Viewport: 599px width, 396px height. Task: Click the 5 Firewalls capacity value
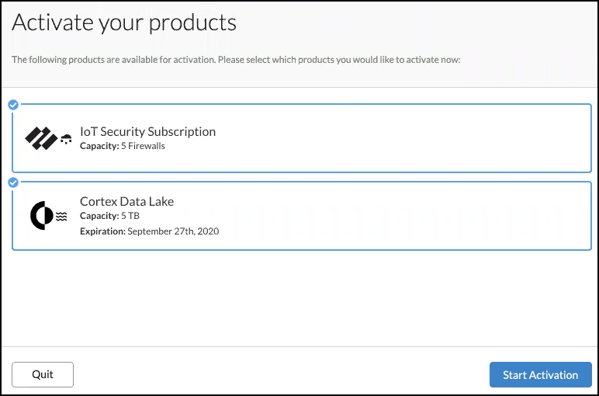click(144, 146)
